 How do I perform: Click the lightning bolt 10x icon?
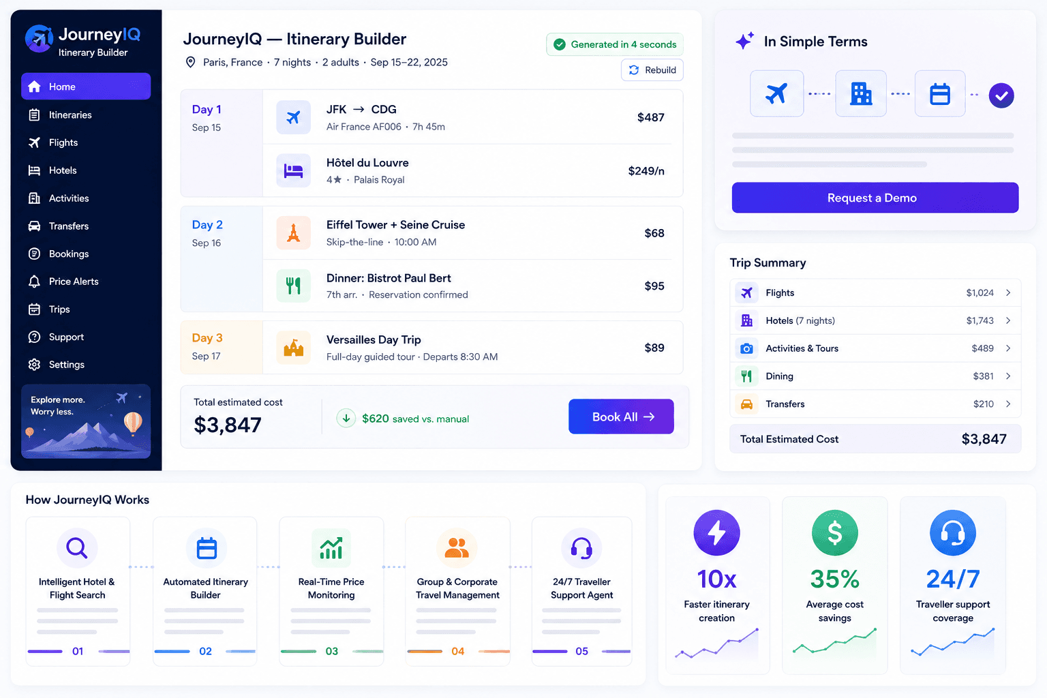717,533
